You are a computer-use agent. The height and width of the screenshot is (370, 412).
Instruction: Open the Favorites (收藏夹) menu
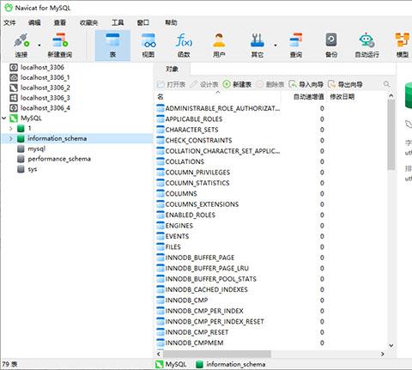[88, 22]
